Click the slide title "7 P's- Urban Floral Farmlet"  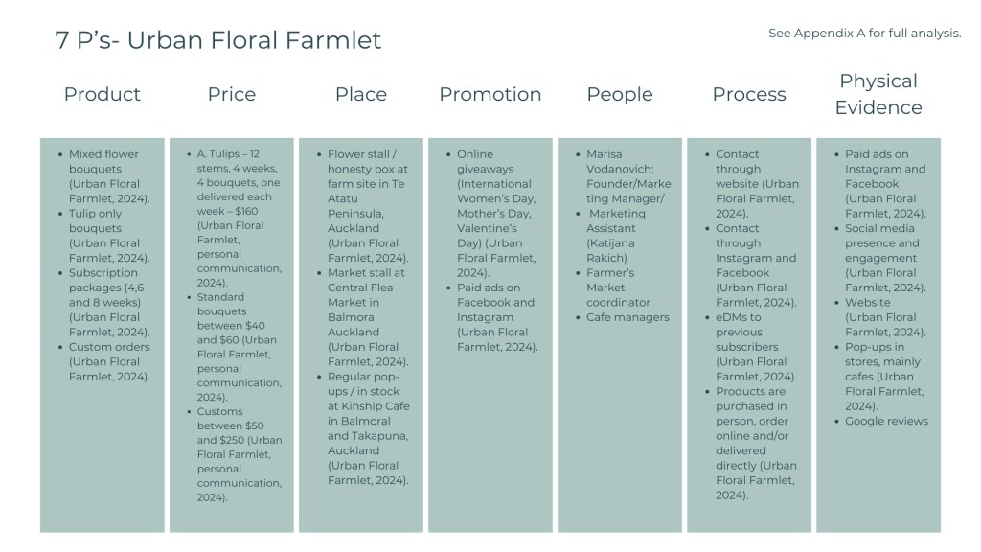point(218,40)
